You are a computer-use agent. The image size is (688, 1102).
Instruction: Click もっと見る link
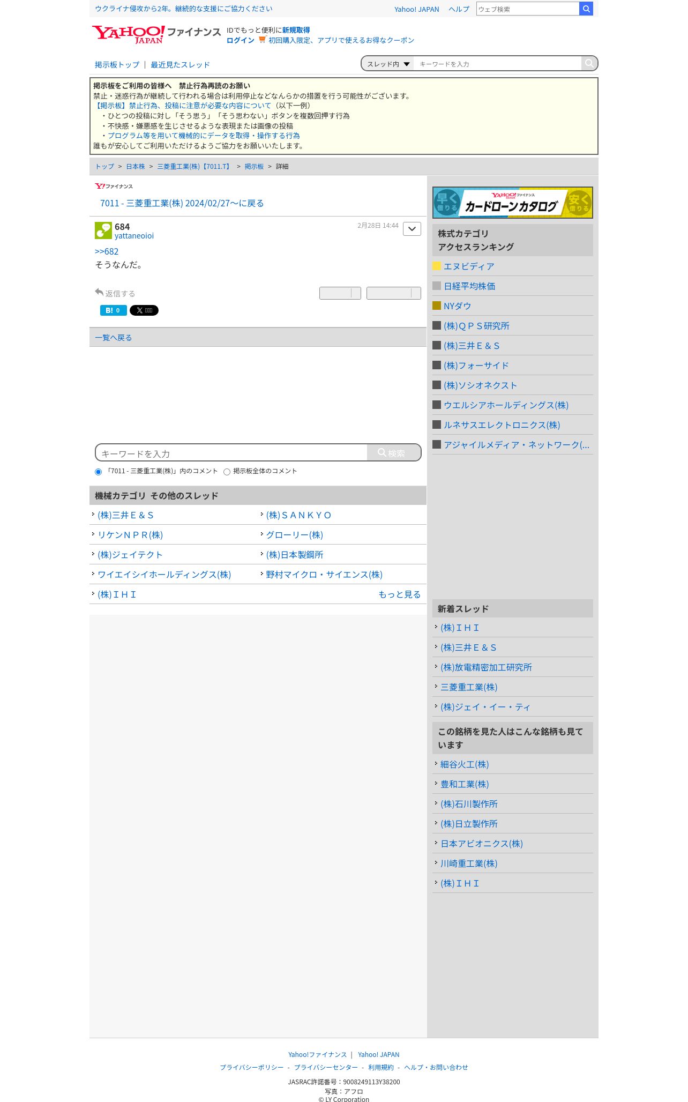tap(399, 594)
